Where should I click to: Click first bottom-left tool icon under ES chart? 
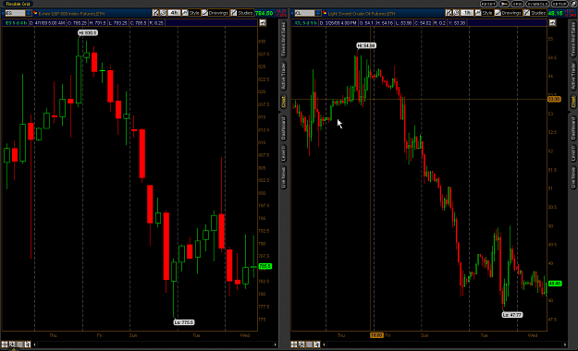[x=5, y=345]
